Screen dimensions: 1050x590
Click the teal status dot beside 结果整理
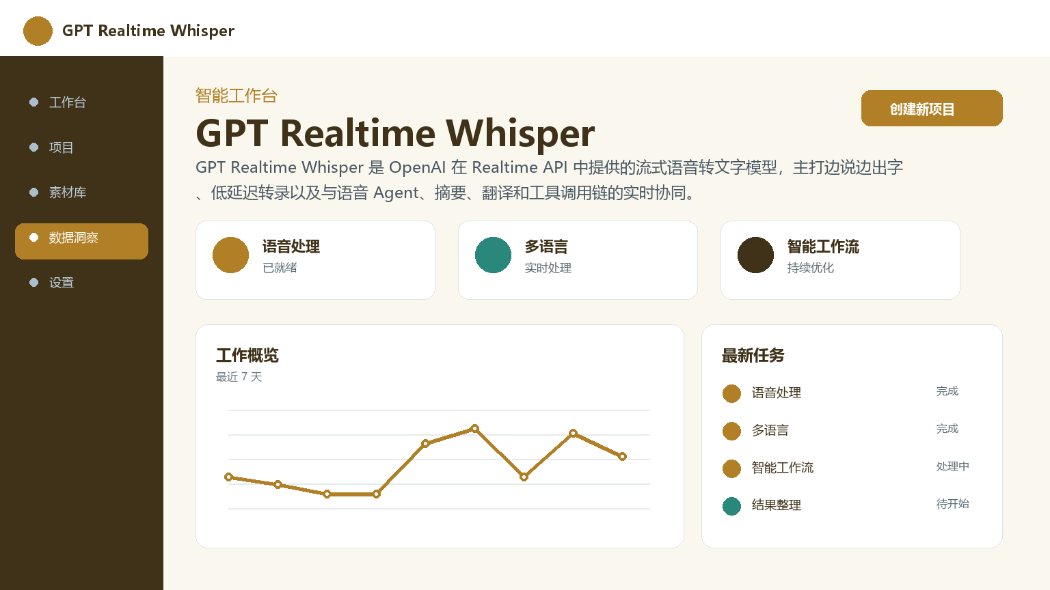(x=731, y=506)
